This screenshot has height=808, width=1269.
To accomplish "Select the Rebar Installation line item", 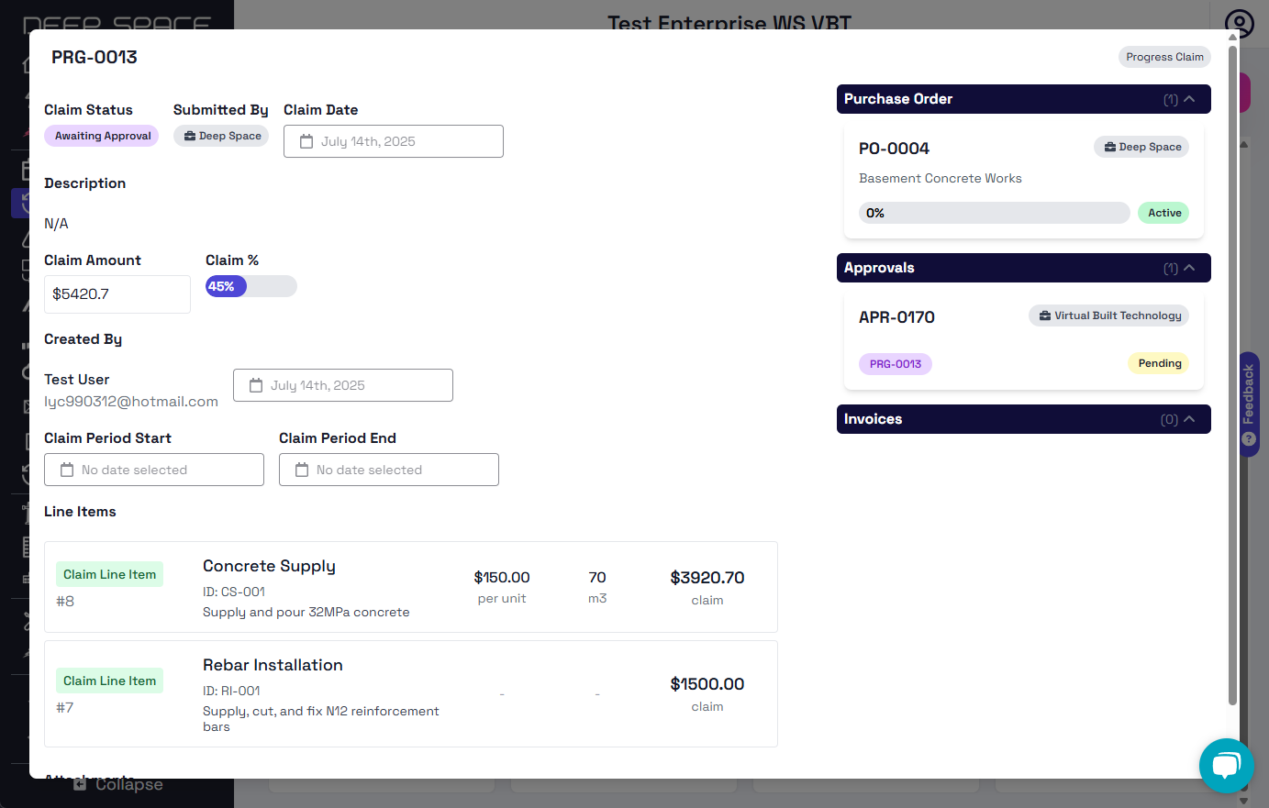I will (x=411, y=693).
